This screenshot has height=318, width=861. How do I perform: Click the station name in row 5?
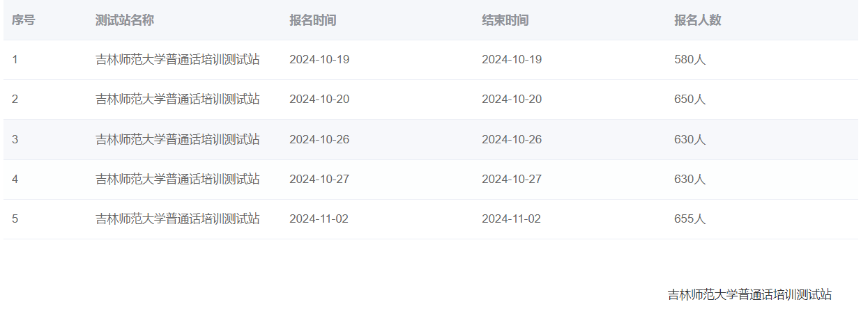pos(177,219)
